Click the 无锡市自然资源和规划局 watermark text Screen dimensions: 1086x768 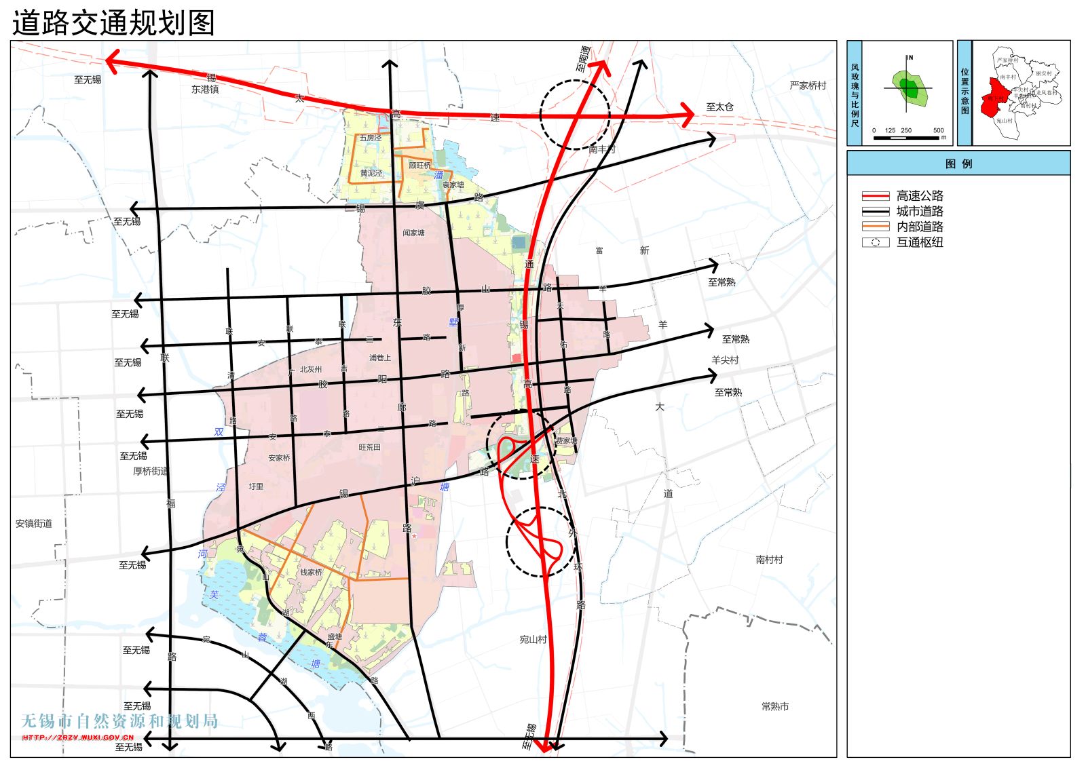[x=120, y=721]
